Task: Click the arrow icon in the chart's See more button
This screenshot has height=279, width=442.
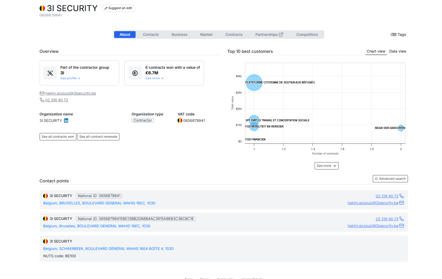Action: pyautogui.click(x=335, y=166)
